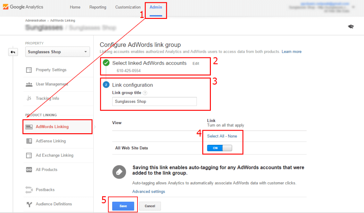This screenshot has width=364, height=213.
Task: Click the AdWords Linking icon
Action: click(29, 127)
